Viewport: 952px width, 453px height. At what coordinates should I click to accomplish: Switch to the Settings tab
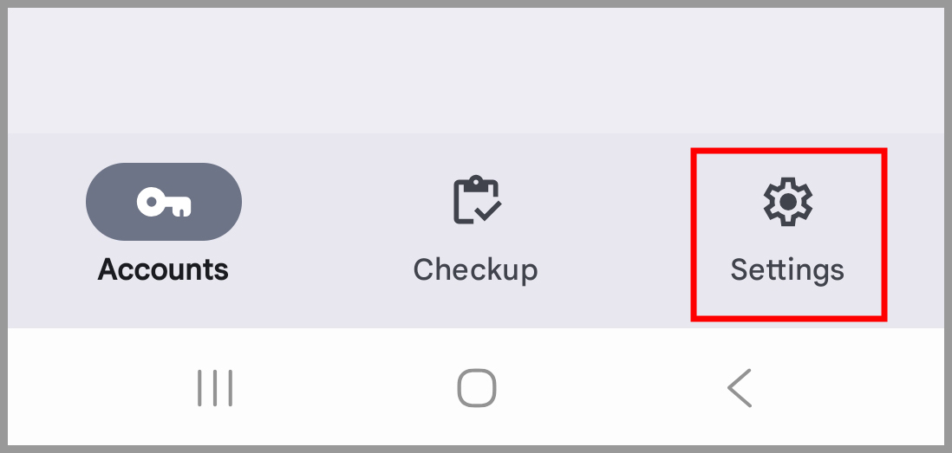tap(787, 234)
